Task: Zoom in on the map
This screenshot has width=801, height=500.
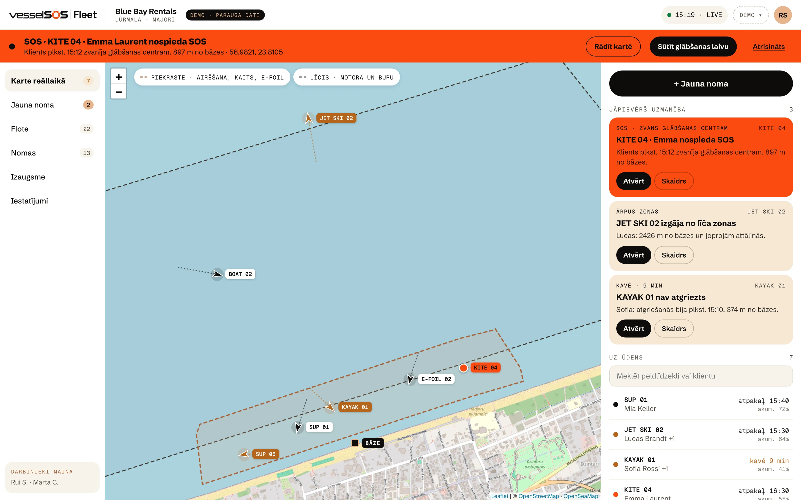Action: pyautogui.click(x=119, y=77)
